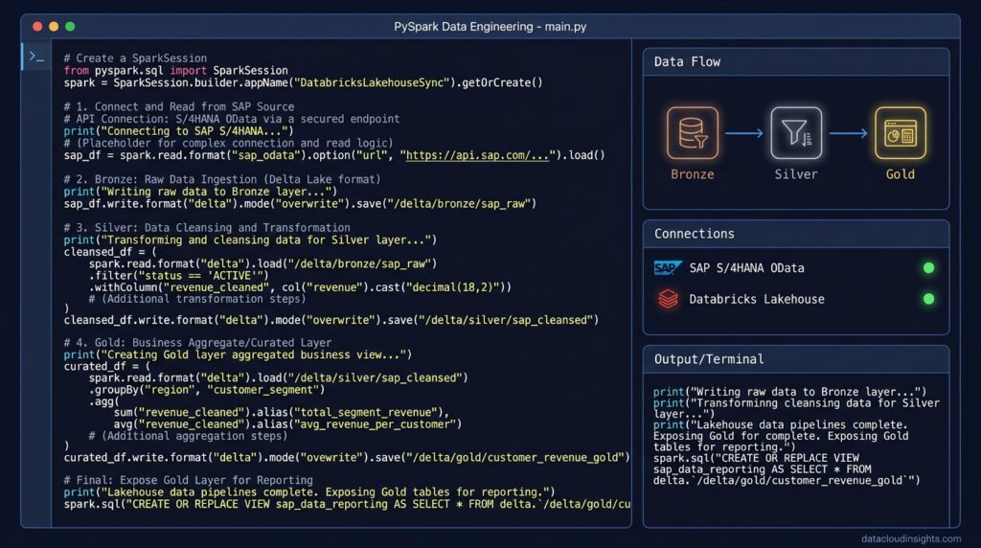
Task: Click the spark.sql("CREATE OR REPLACE VIEW line in editor
Action: (347, 504)
